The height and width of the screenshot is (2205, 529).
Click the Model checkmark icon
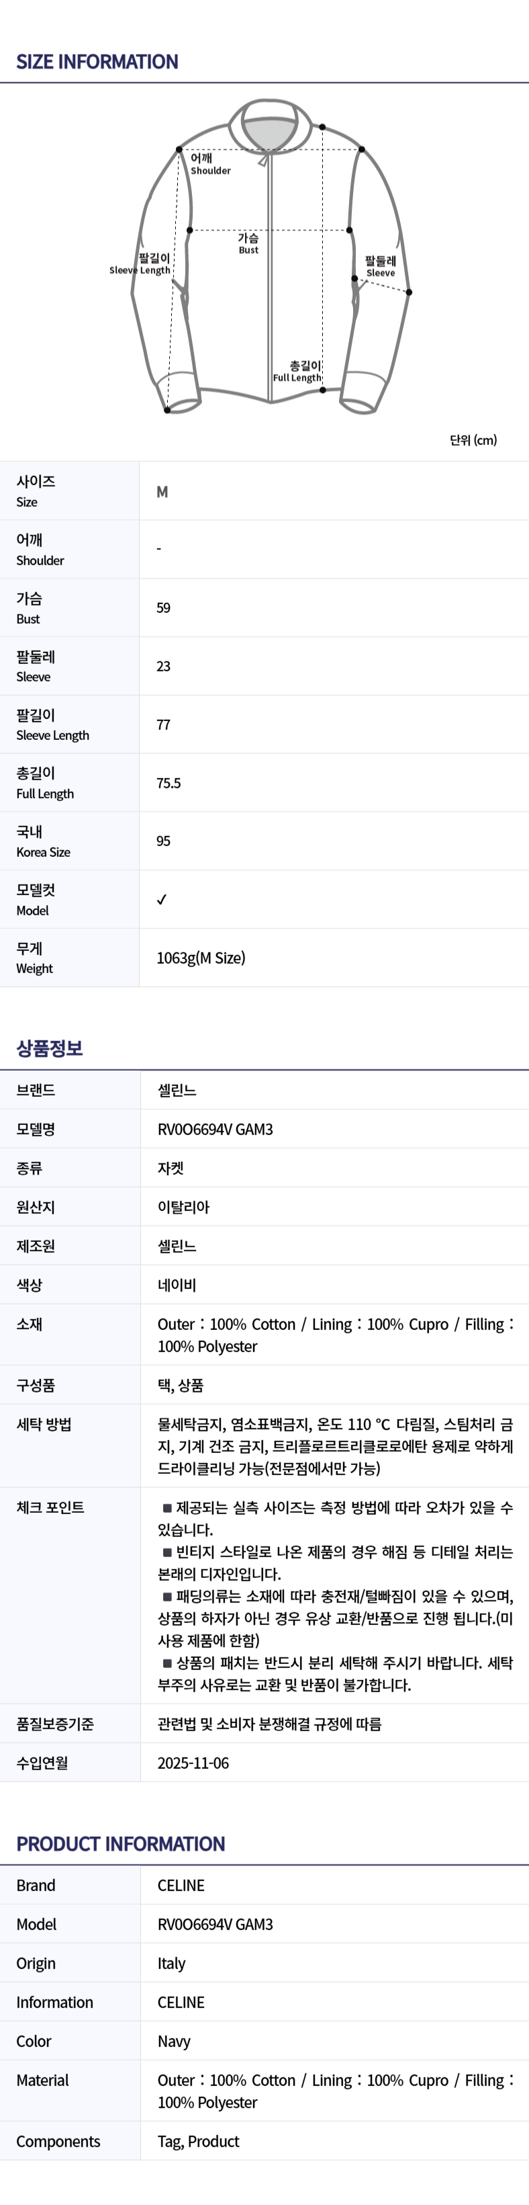[x=162, y=900]
